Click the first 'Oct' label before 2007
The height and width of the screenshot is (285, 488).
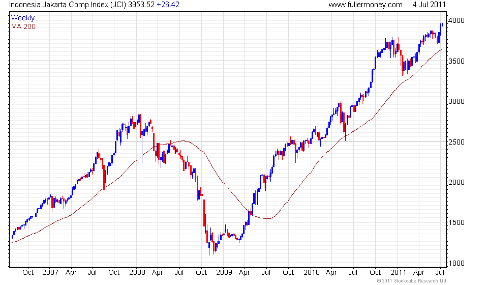pyautogui.click(x=28, y=273)
